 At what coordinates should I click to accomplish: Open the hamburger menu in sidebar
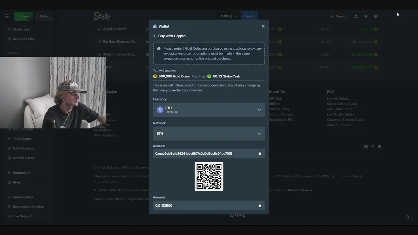click(x=7, y=16)
